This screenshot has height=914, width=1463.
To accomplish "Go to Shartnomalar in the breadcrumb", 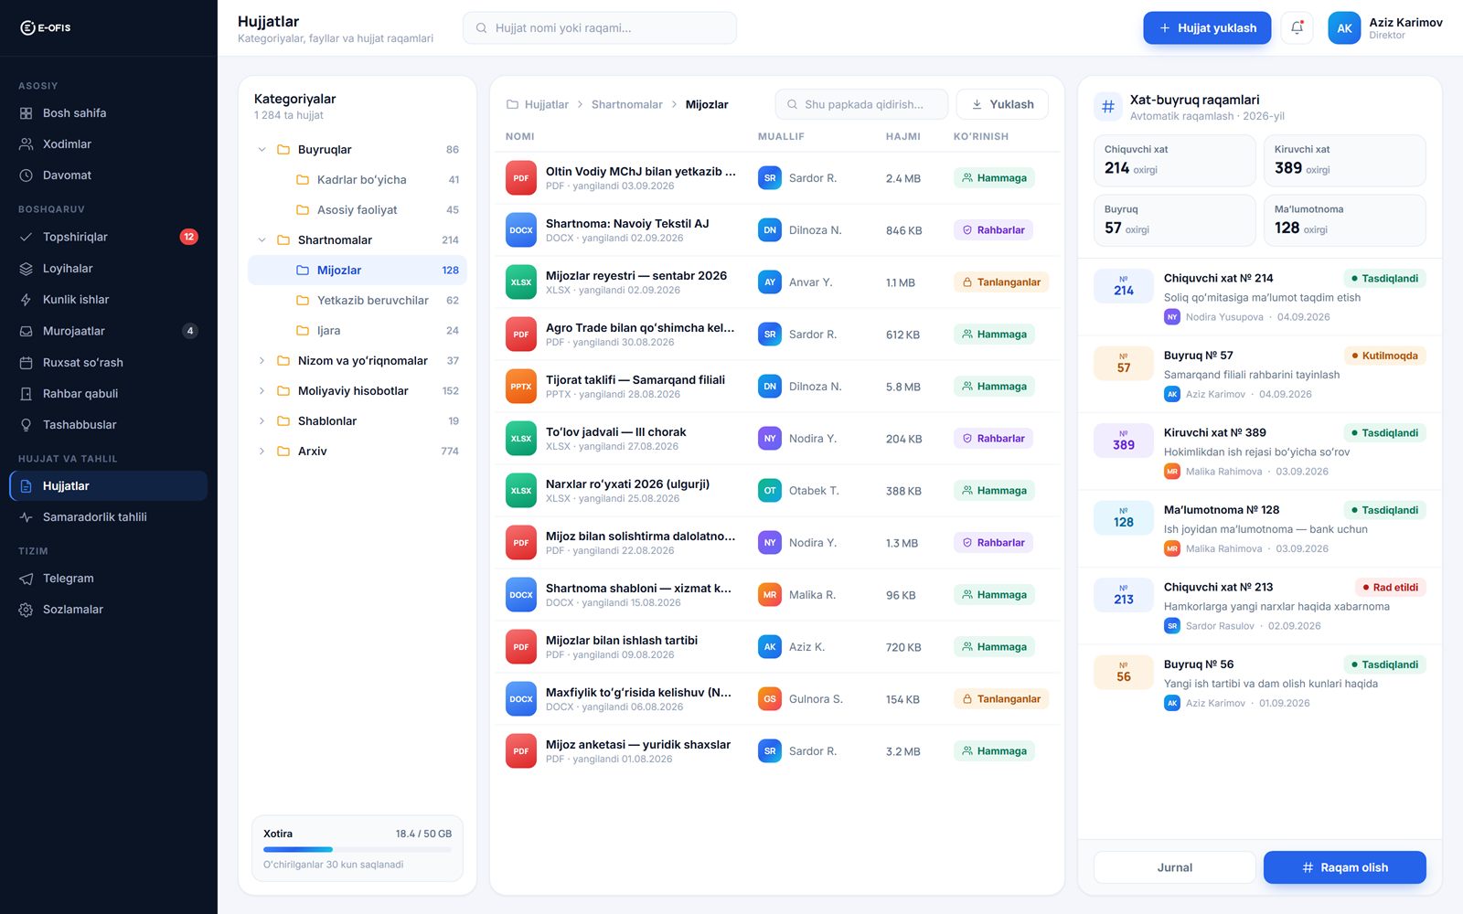I will (626, 105).
